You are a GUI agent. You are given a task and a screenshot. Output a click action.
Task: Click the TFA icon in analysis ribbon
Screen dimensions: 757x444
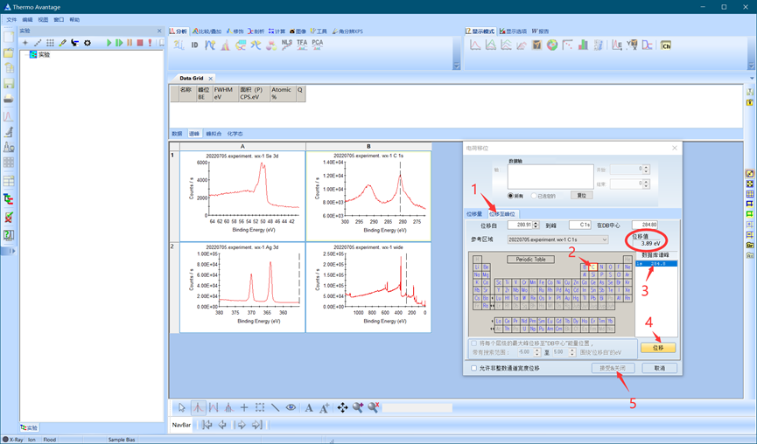pos(302,43)
